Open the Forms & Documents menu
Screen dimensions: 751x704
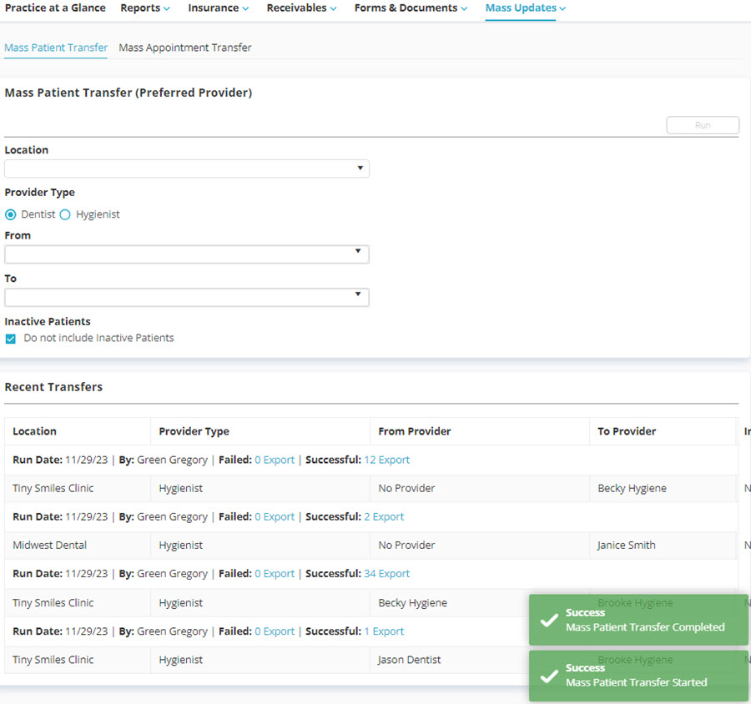(x=411, y=8)
